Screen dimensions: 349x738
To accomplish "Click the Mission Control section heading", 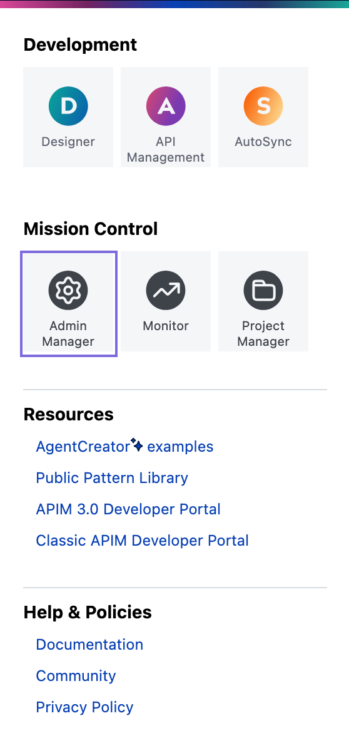I will (91, 229).
